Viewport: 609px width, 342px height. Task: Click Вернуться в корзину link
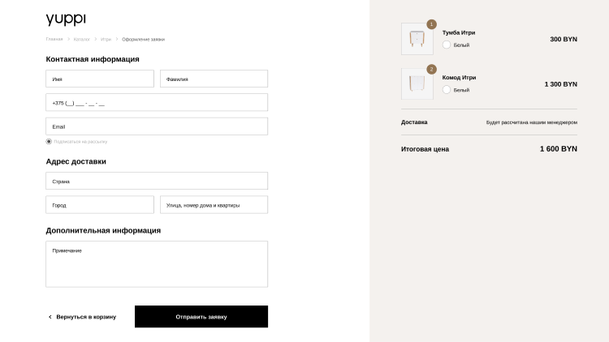click(86, 317)
